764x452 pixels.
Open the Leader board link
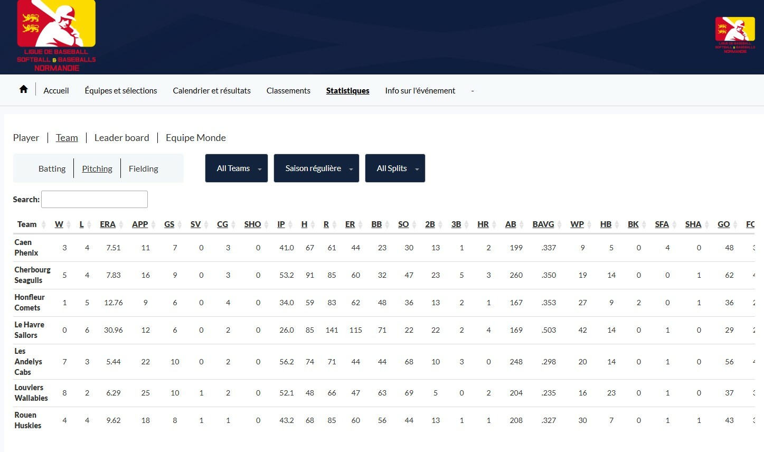(121, 138)
